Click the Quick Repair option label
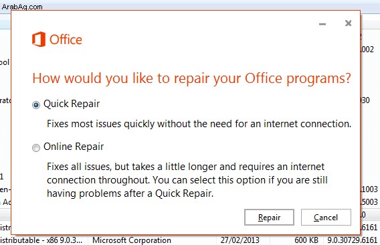The image size is (380, 245). point(72,104)
